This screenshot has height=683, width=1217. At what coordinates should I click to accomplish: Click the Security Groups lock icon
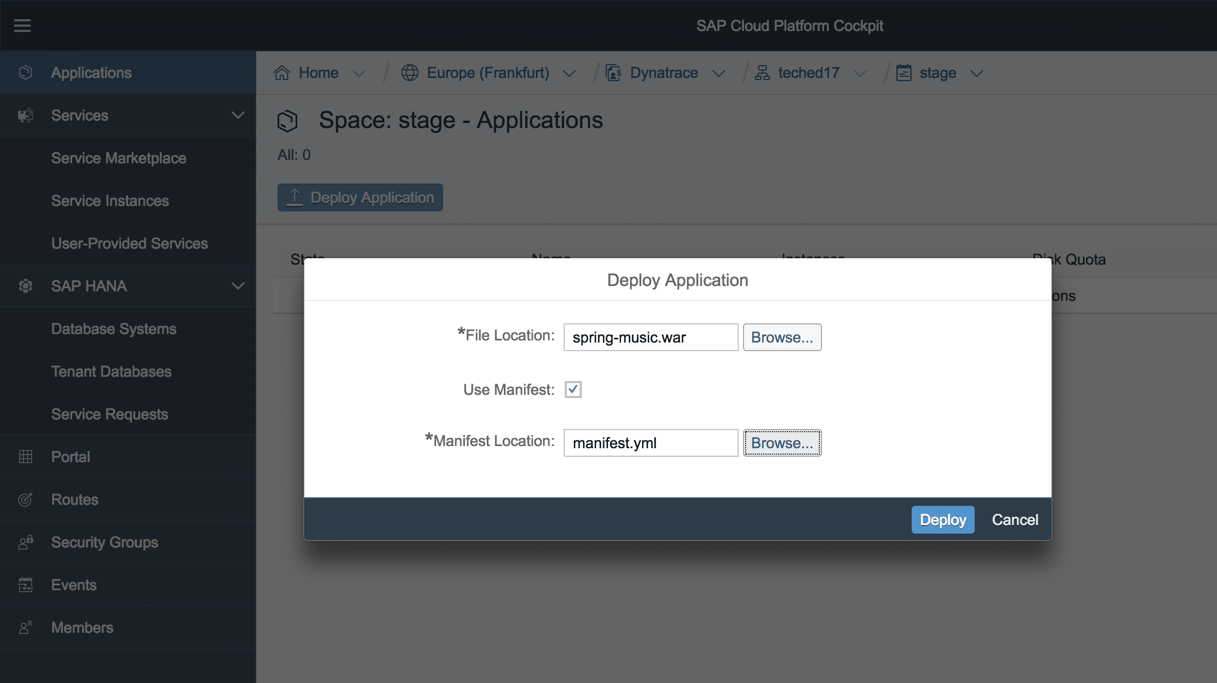point(25,542)
